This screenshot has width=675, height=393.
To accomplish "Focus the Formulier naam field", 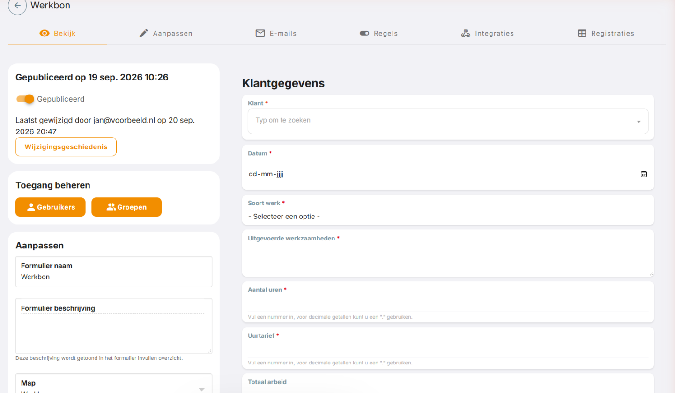I will click(x=114, y=271).
